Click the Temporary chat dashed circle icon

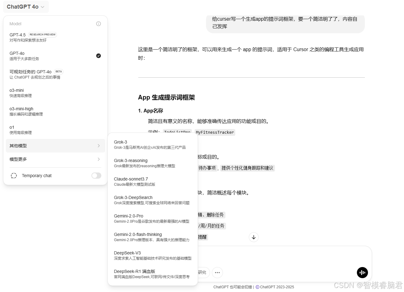tap(14, 176)
